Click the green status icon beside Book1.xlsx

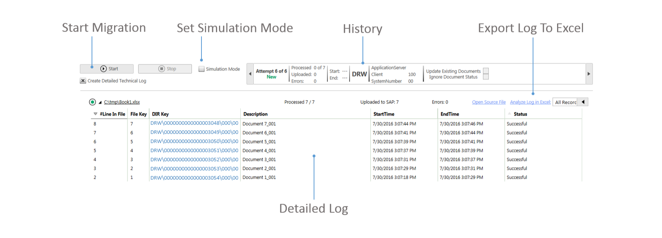click(x=92, y=102)
